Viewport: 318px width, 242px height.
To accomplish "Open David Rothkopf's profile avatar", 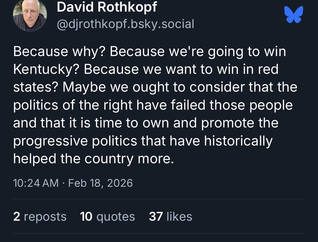I will pyautogui.click(x=30, y=15).
